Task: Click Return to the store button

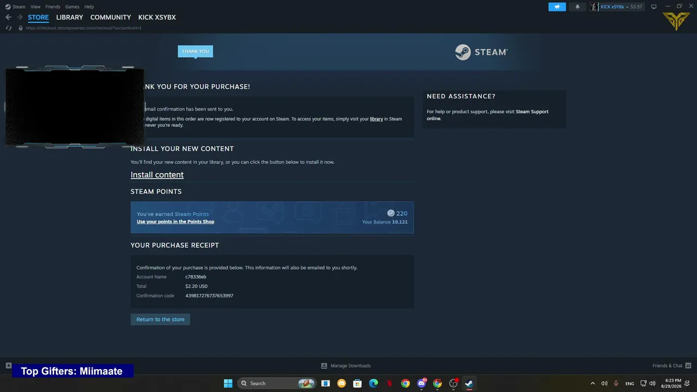Action: [x=161, y=320]
